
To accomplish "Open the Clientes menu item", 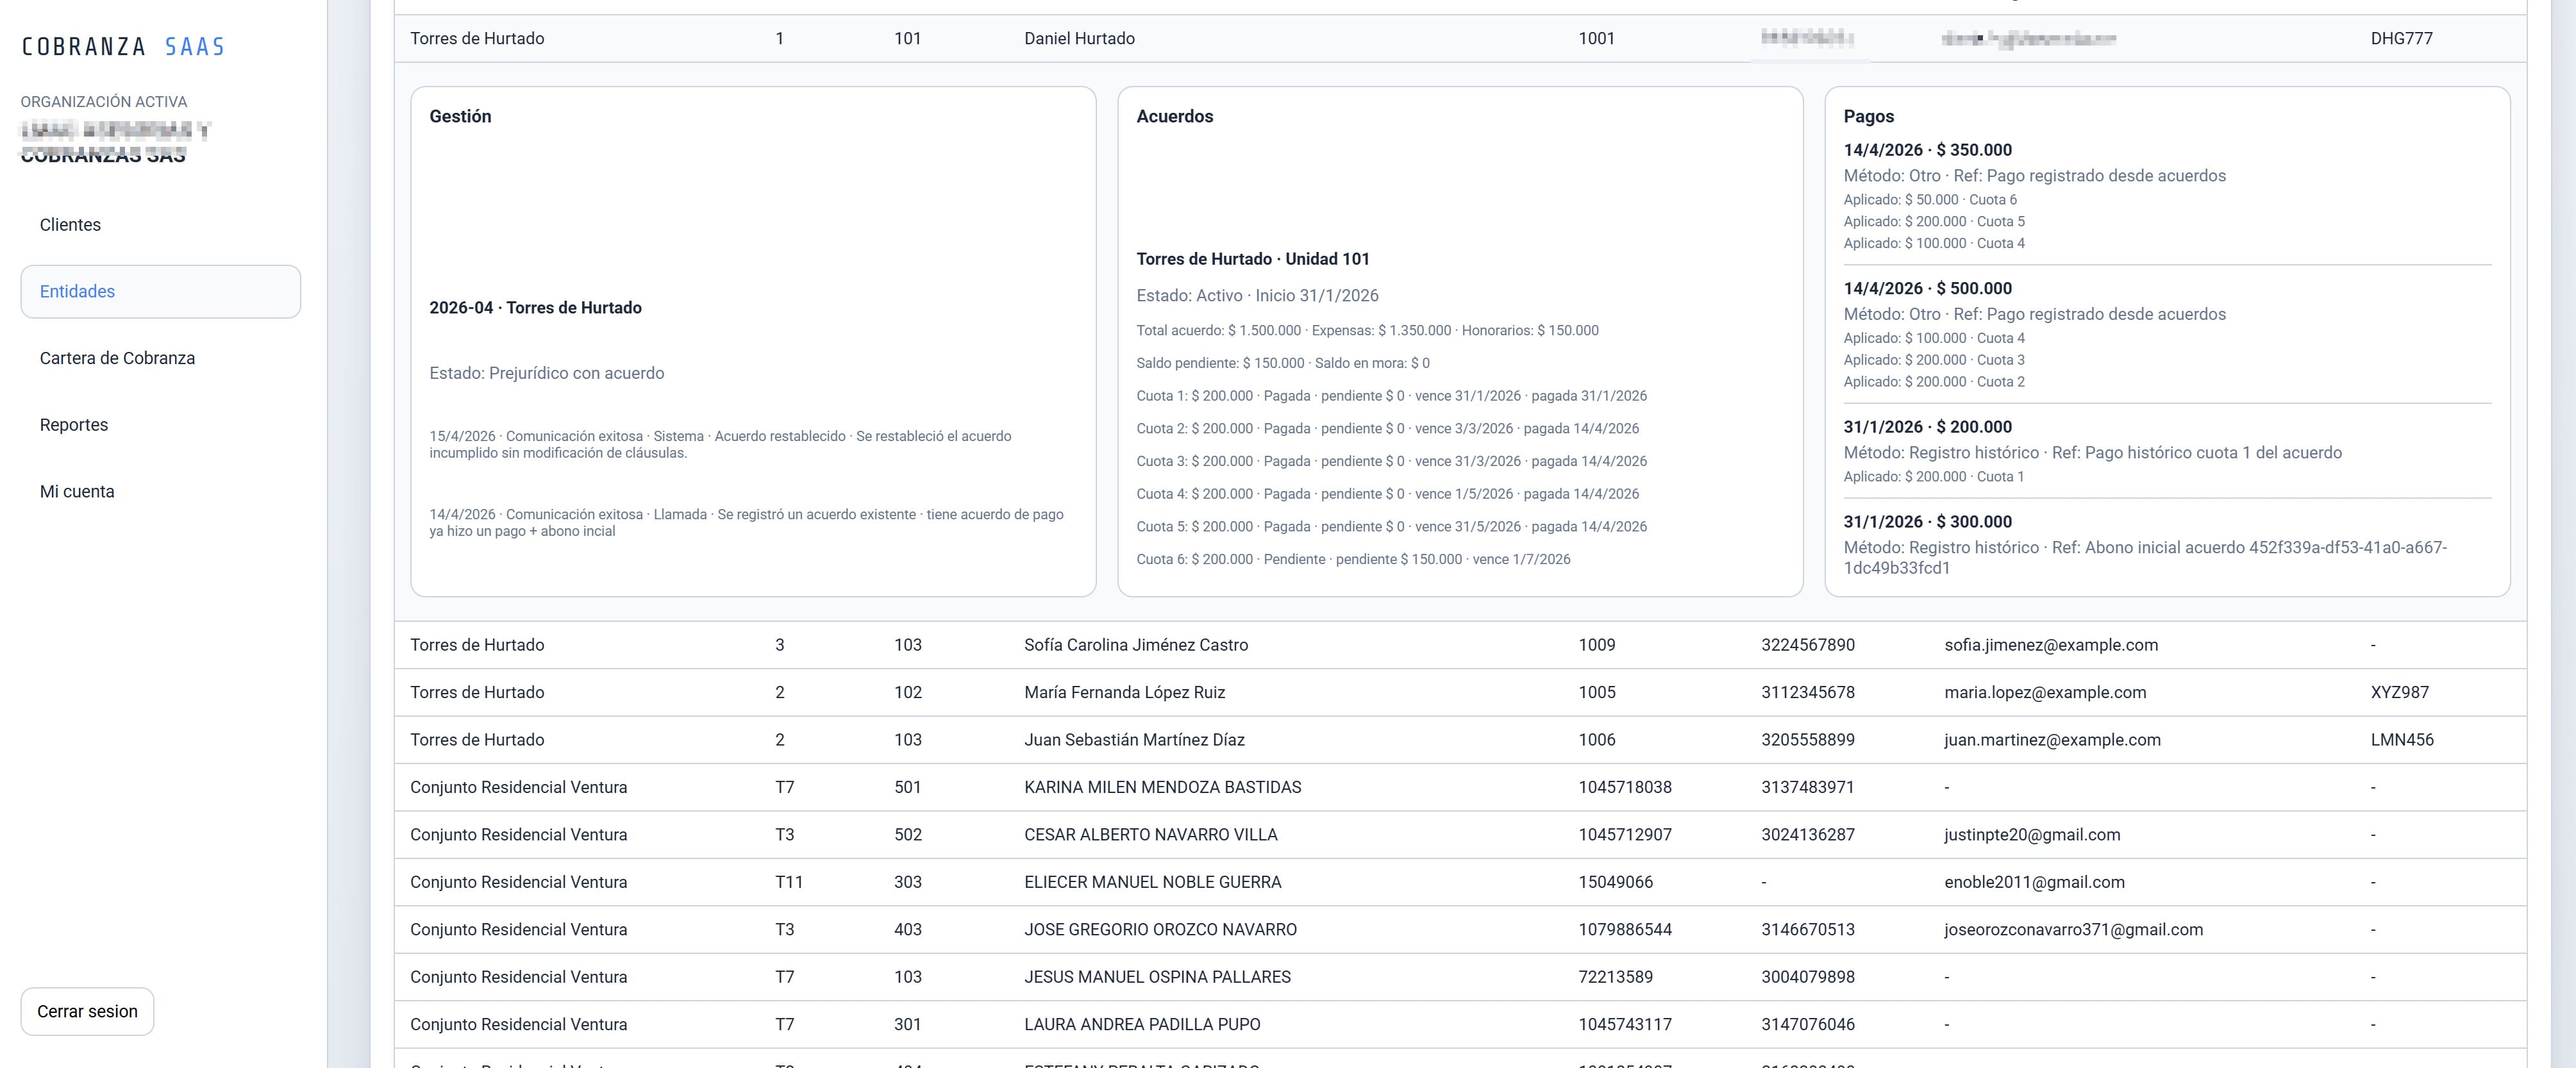I will (x=70, y=225).
